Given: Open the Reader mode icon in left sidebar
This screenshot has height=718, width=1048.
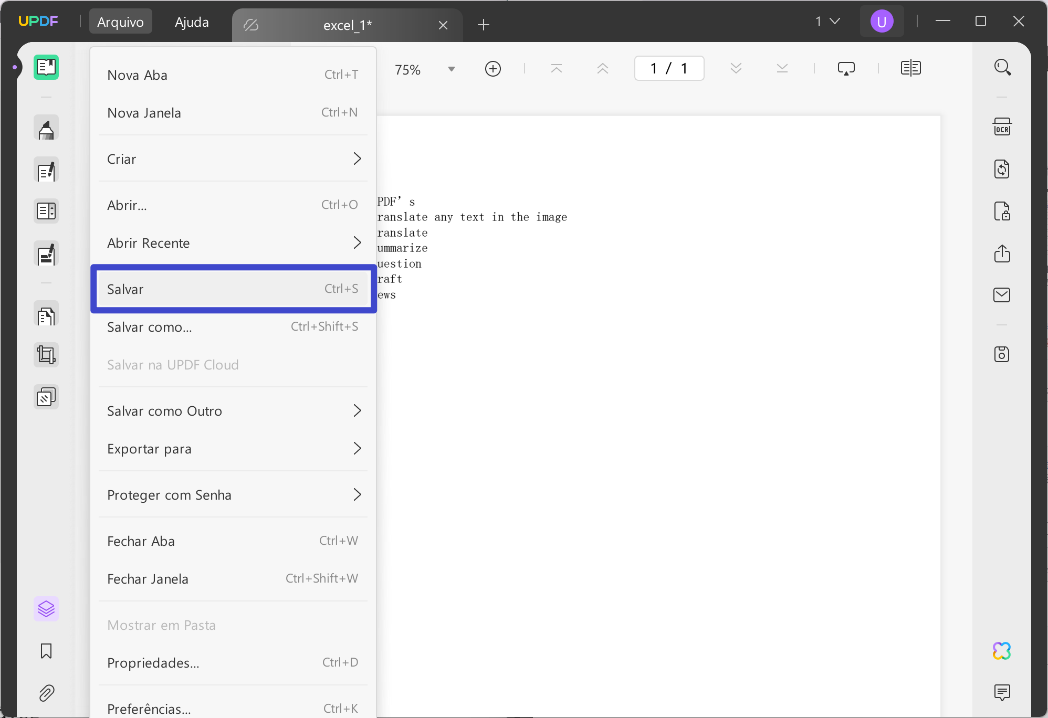Looking at the screenshot, I should click(46, 67).
